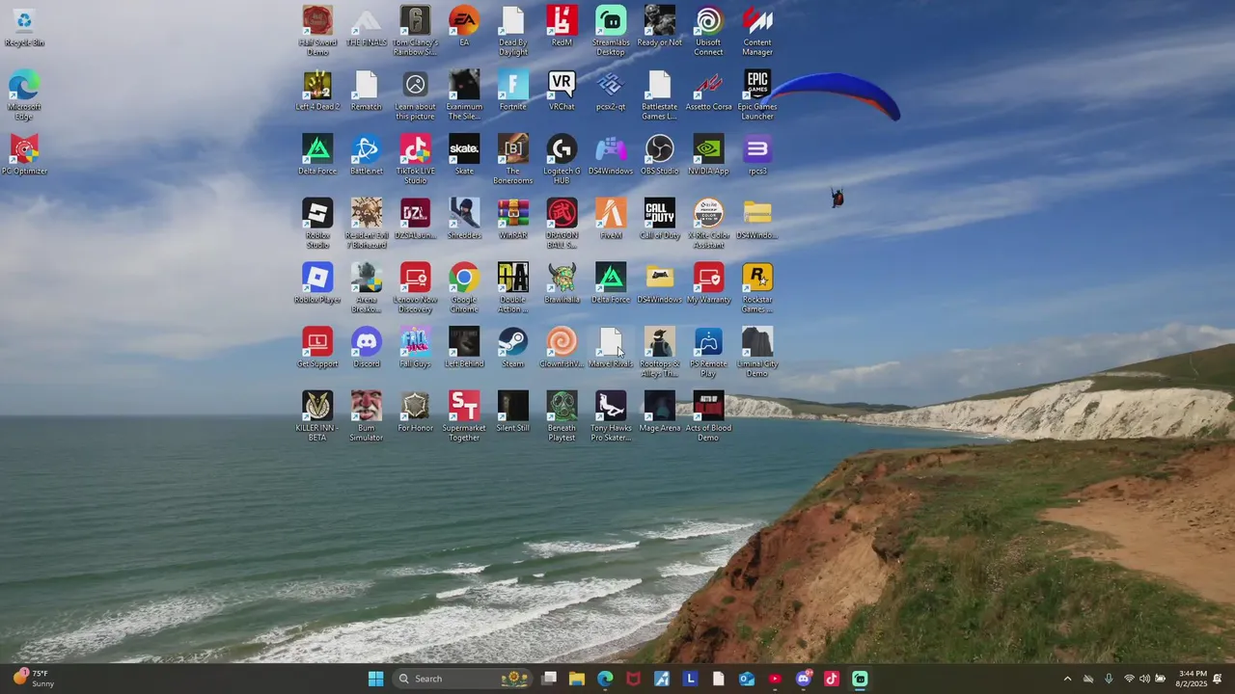Select the Roblox Player shortcut
The width and height of the screenshot is (1235, 694).
coord(317,284)
